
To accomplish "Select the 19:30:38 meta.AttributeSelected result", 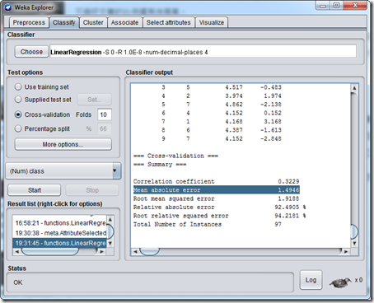I will (x=60, y=233).
